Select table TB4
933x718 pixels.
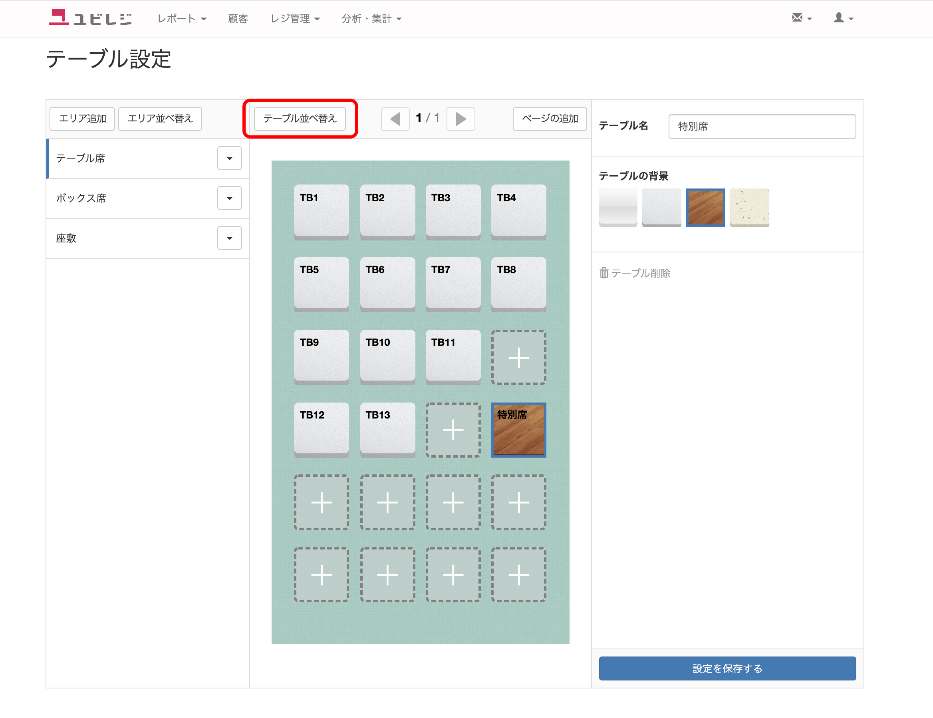[518, 212]
